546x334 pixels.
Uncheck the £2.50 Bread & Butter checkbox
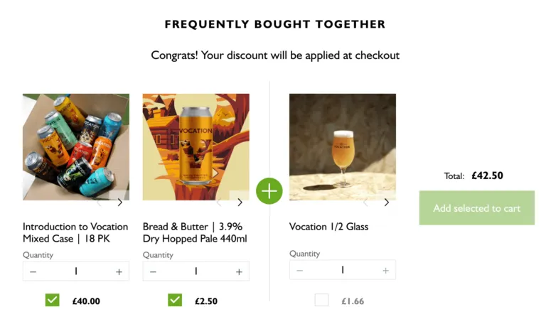click(175, 300)
